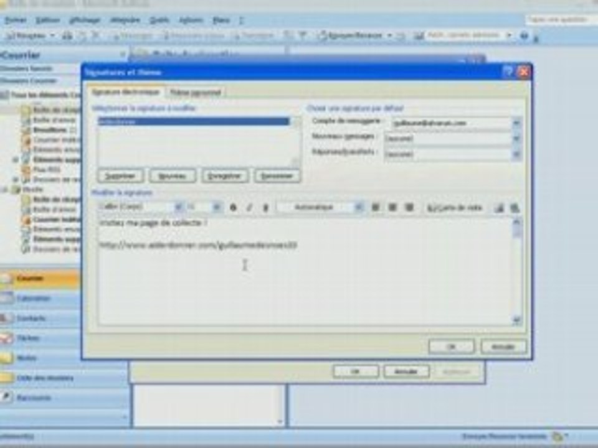
Task: Toggle underline in signature editor
Action: 265,208
